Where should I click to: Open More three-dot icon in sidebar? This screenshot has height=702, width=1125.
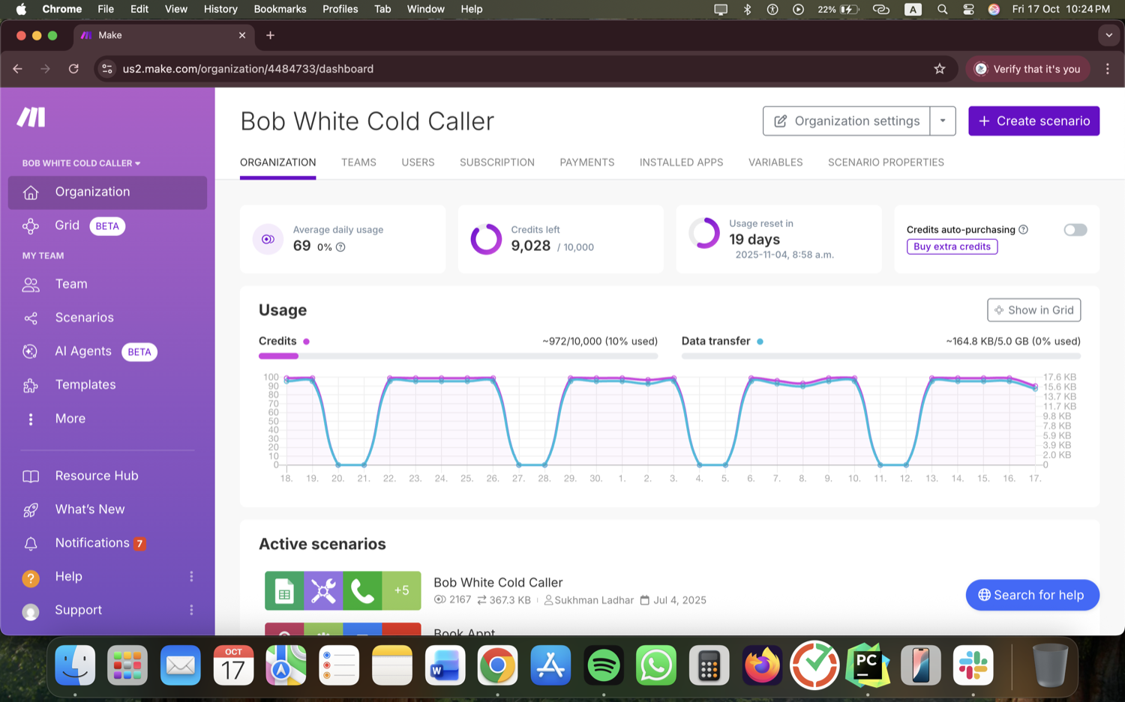(x=31, y=419)
